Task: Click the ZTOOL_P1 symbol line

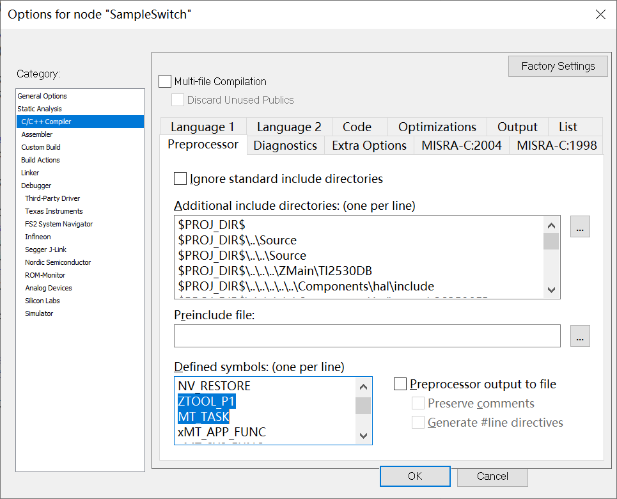Action: [x=207, y=401]
